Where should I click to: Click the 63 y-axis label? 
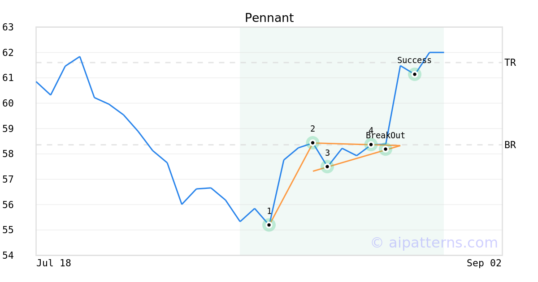point(8,27)
